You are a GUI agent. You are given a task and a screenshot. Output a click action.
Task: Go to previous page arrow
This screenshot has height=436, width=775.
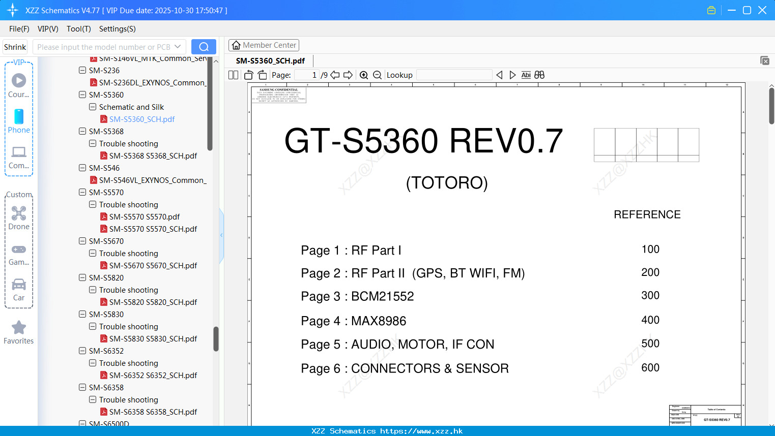click(335, 75)
